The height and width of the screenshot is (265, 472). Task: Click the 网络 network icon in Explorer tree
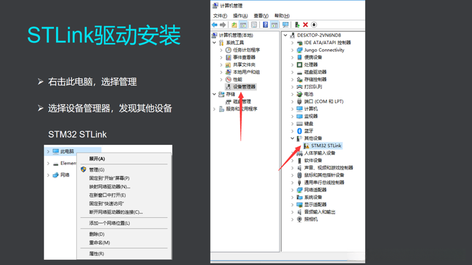pos(55,175)
